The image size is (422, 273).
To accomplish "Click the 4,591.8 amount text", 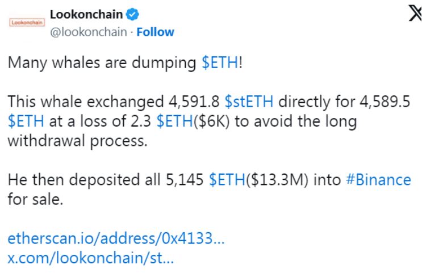I will 194,102.
